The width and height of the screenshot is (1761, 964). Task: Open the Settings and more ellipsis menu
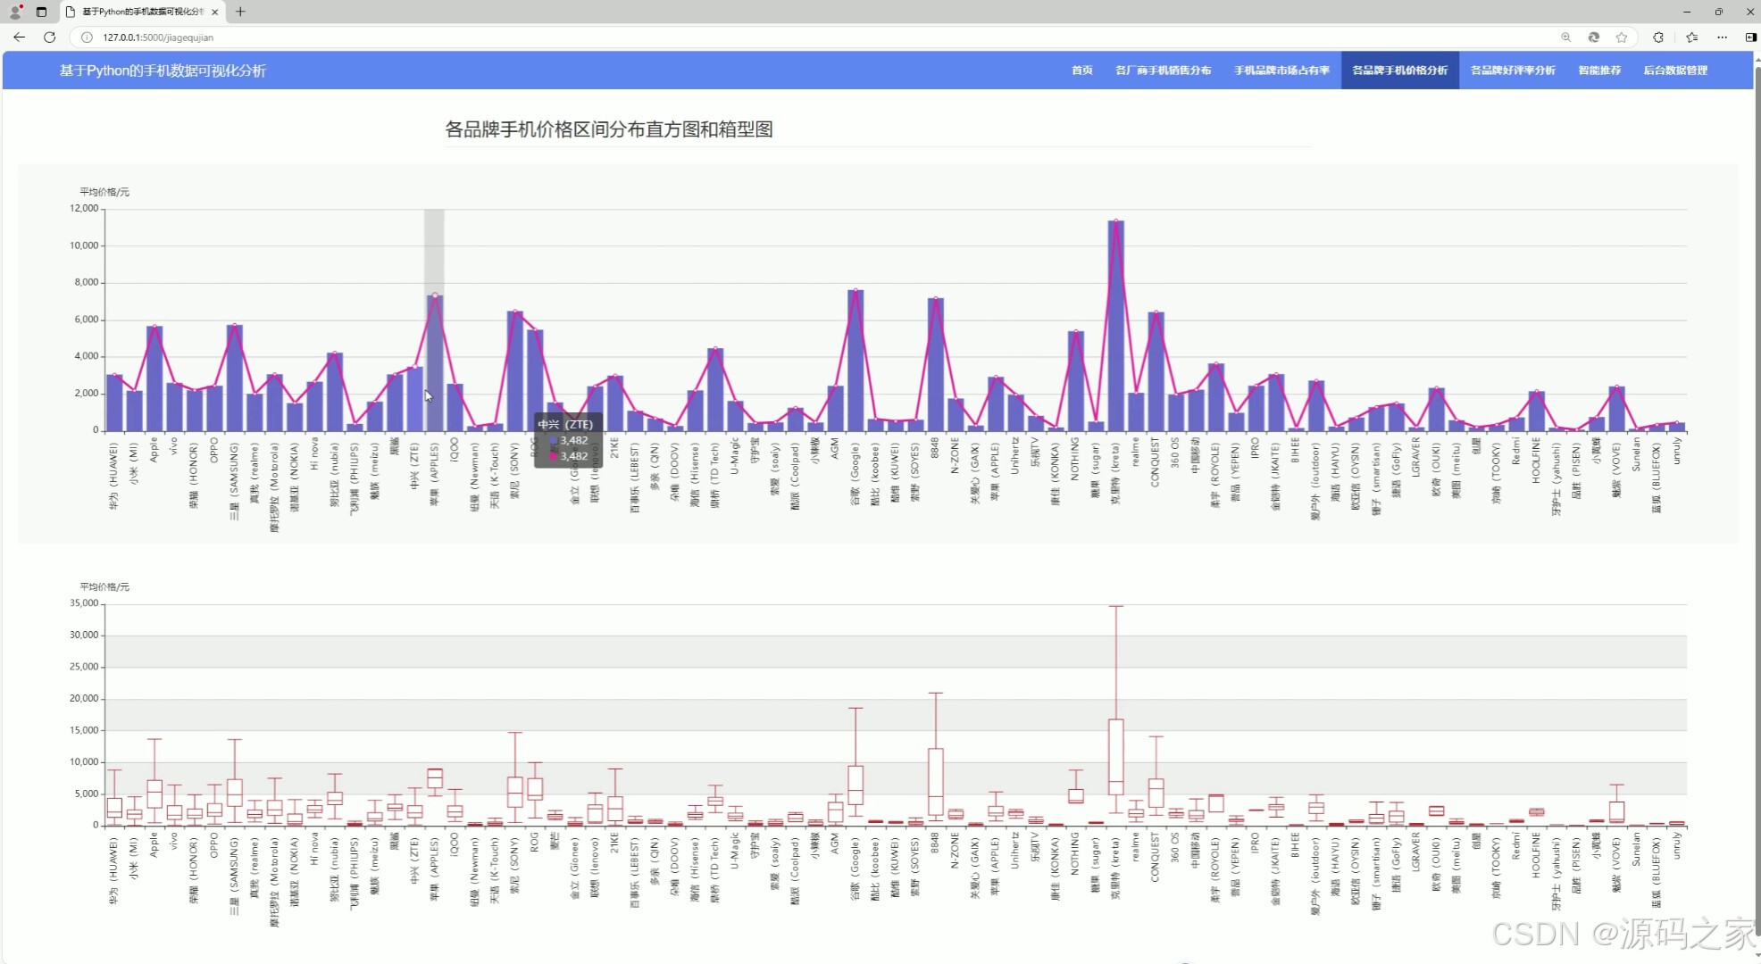click(x=1722, y=37)
